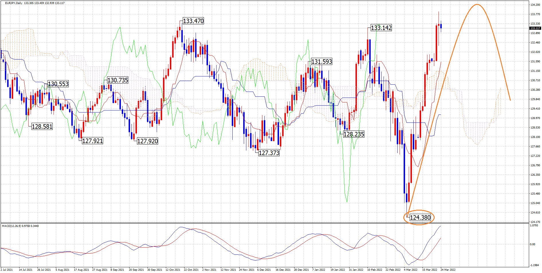542x273 pixels.
Task: Click the EURJPY,Daily chart title
Action: coord(14,3)
